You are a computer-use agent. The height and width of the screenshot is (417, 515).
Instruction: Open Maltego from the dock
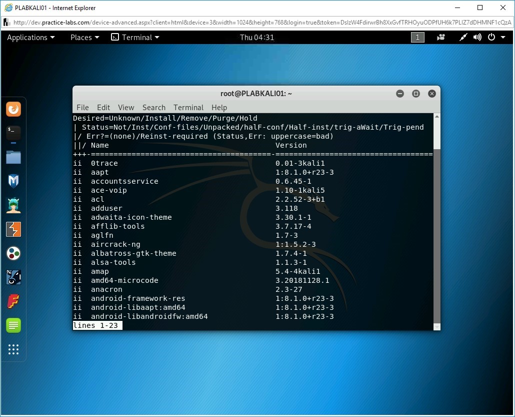(x=13, y=253)
